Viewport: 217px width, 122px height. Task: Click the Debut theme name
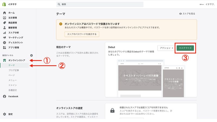pos(111,47)
